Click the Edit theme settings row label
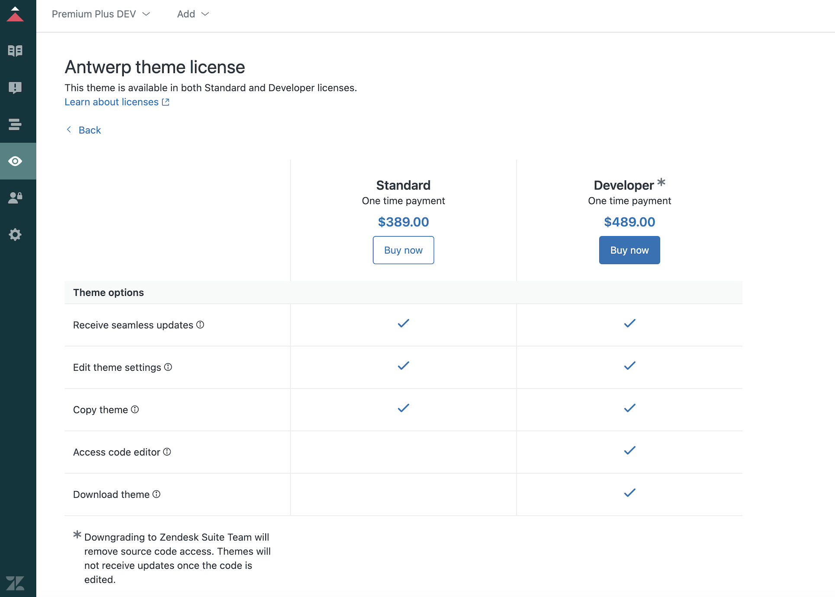The width and height of the screenshot is (835, 597). click(117, 367)
